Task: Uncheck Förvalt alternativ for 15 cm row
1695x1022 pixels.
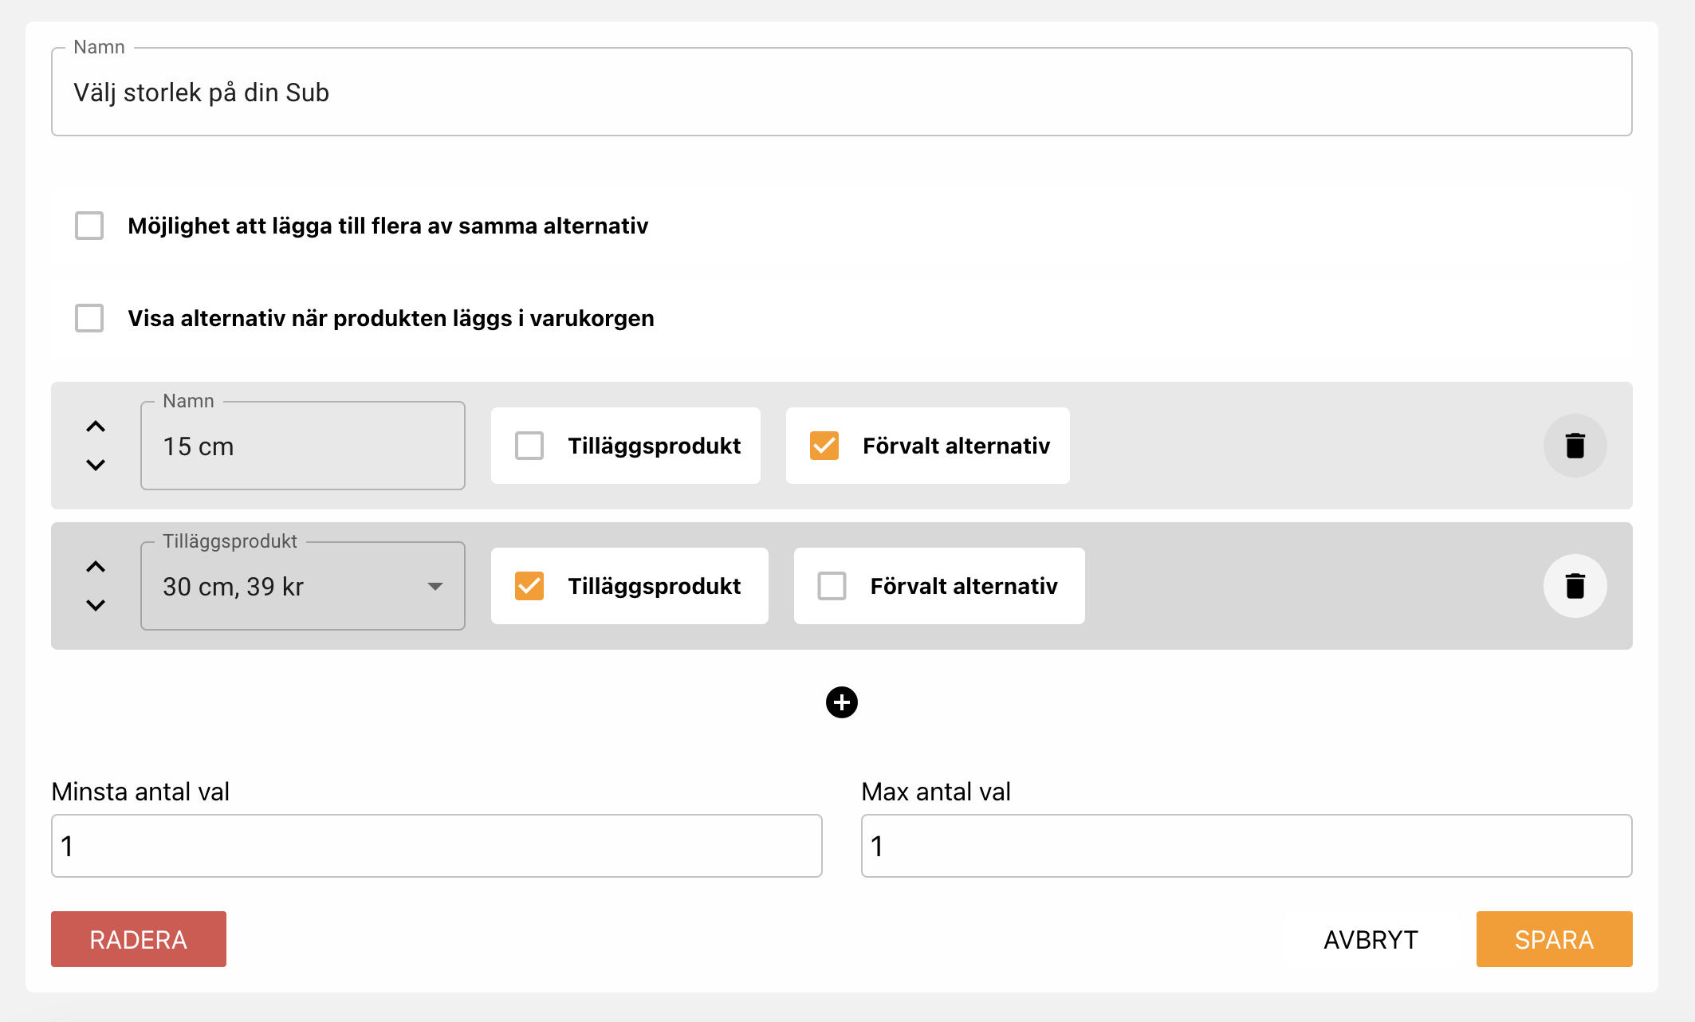Action: pos(824,446)
